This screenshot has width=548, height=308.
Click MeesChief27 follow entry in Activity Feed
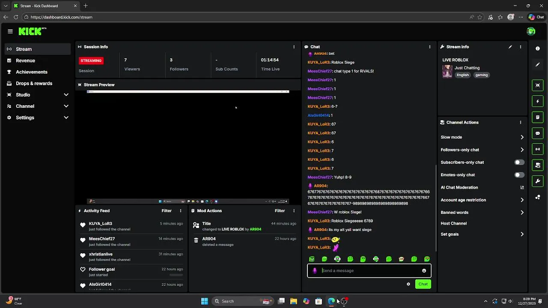tap(131, 242)
